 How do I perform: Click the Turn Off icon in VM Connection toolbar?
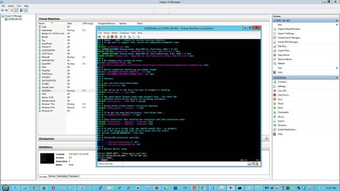click(x=108, y=37)
